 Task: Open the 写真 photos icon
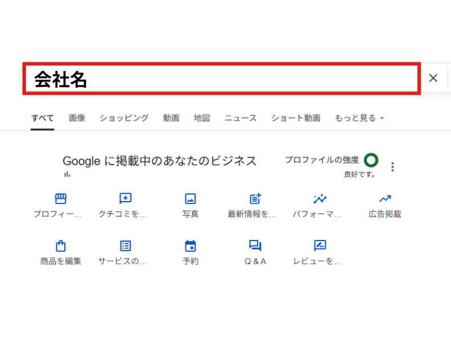point(190,198)
